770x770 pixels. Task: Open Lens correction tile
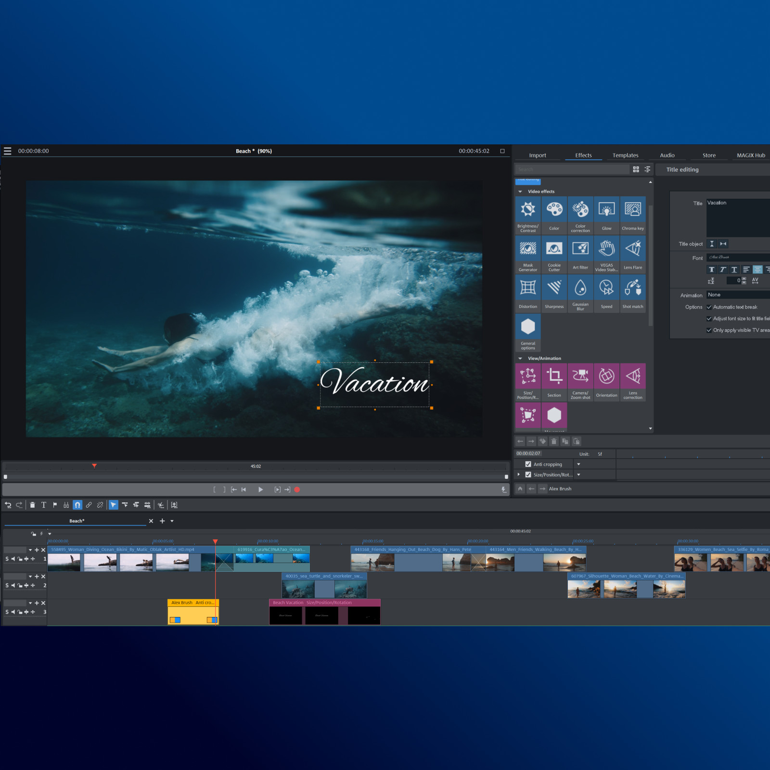tap(633, 382)
